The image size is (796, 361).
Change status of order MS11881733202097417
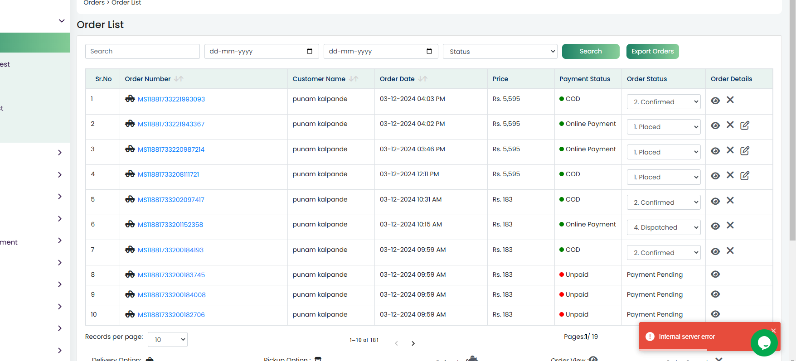click(664, 202)
